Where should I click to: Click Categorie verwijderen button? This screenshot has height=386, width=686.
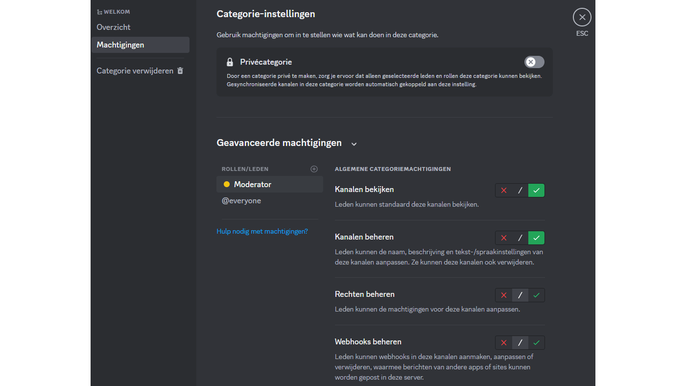click(135, 71)
